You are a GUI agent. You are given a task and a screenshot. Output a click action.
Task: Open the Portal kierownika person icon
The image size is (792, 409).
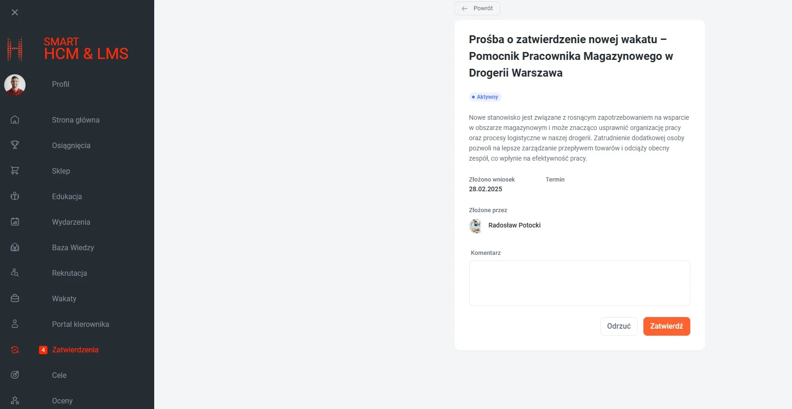15,324
